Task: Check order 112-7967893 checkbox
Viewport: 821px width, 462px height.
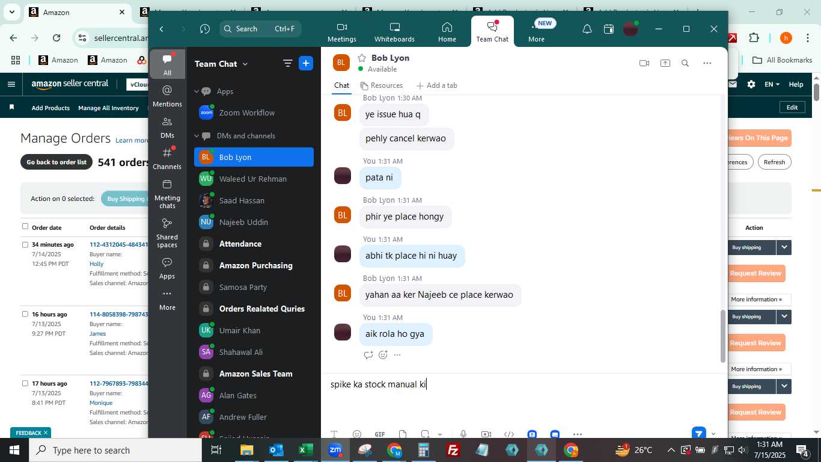Action: [x=25, y=383]
